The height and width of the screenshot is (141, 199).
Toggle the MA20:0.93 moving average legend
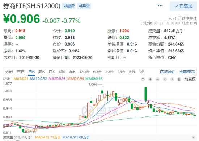(57, 79)
